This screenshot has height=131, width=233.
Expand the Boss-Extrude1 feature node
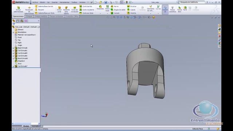(x=13, y=59)
